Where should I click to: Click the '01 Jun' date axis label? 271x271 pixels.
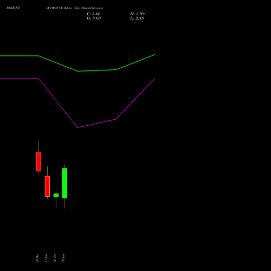point(46,258)
